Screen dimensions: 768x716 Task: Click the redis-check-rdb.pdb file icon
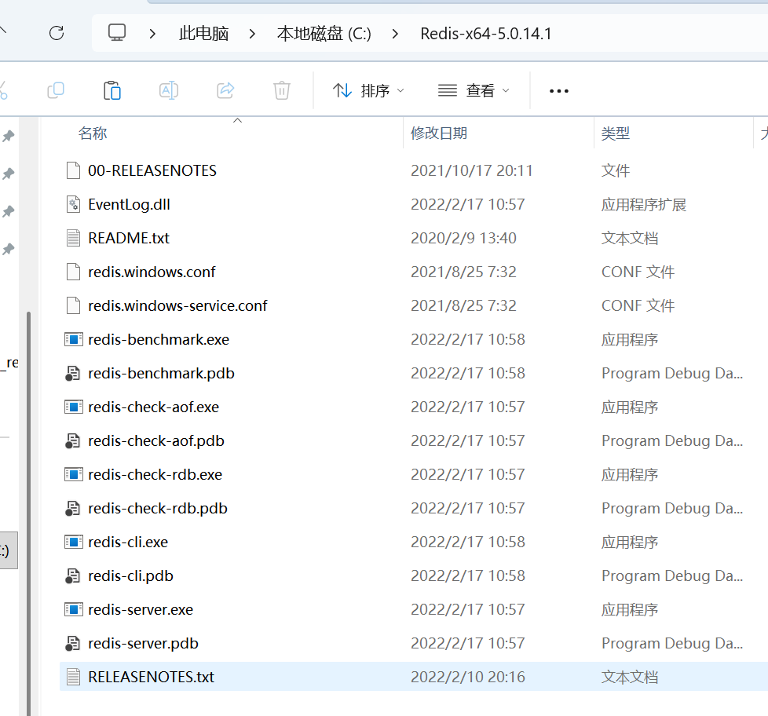(72, 509)
